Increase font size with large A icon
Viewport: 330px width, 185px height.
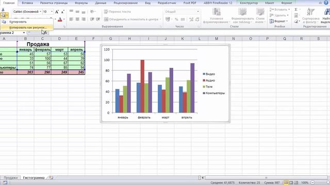tap(57, 12)
